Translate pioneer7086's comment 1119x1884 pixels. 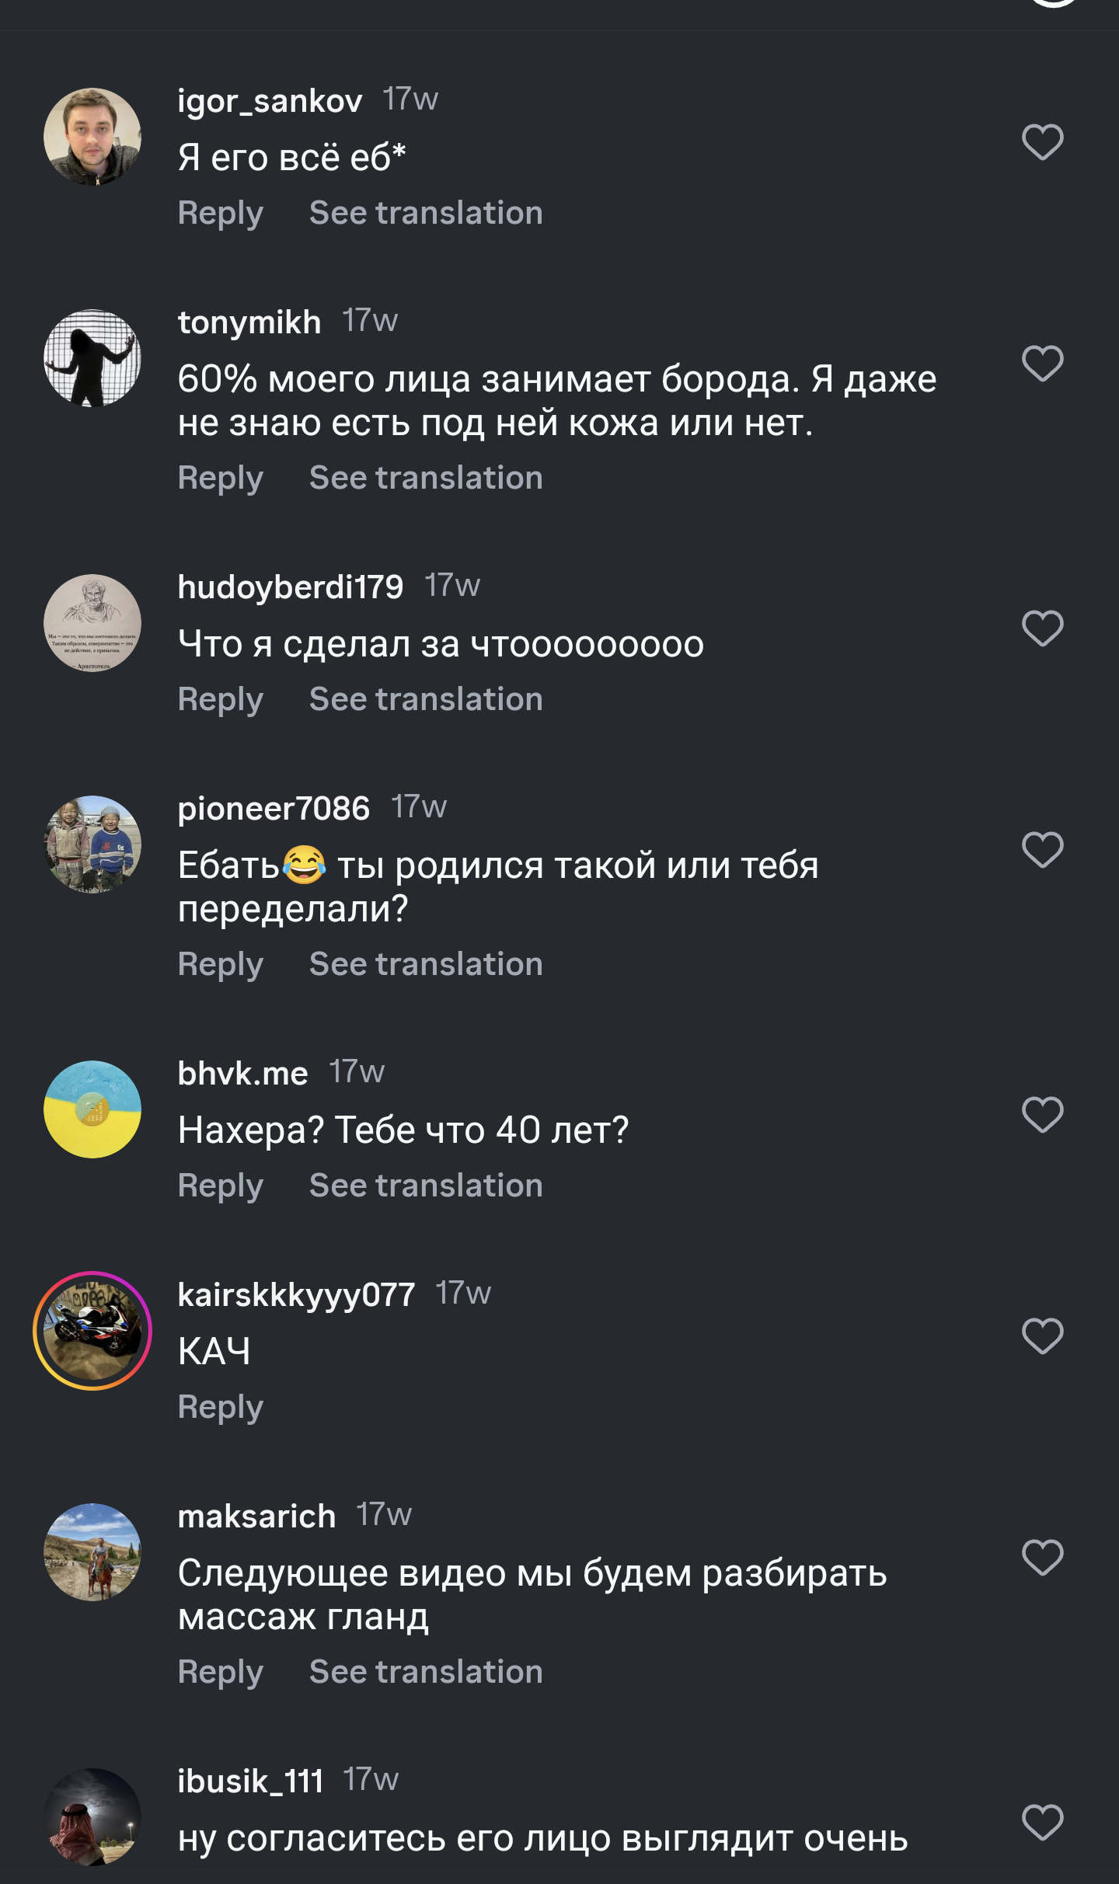[x=426, y=965]
